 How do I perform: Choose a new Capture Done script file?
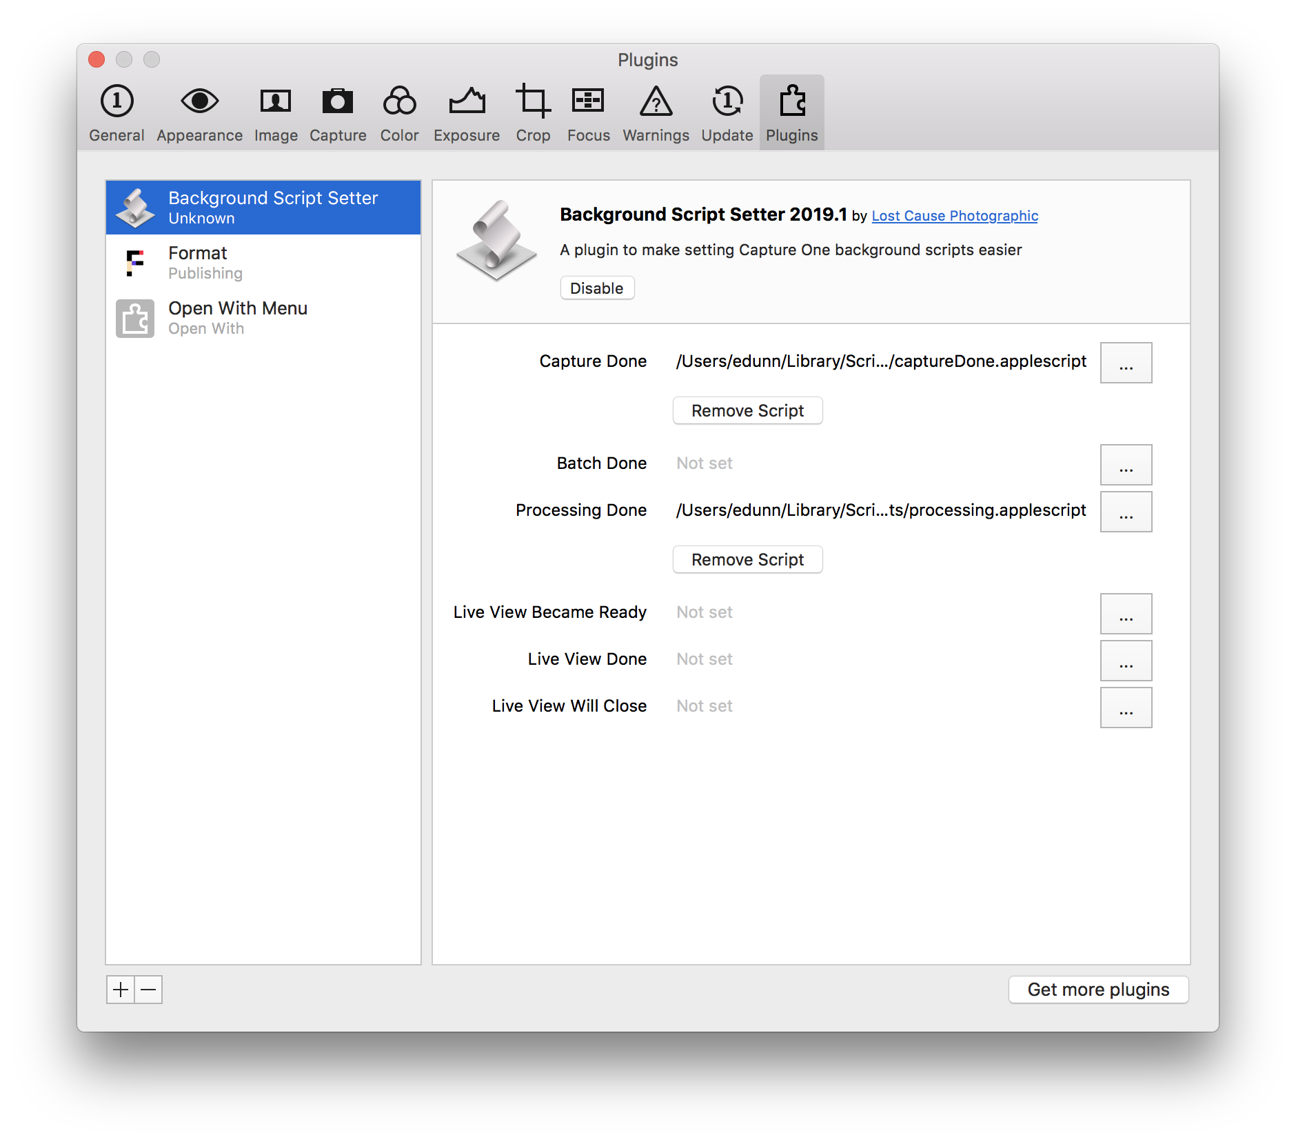tap(1126, 363)
